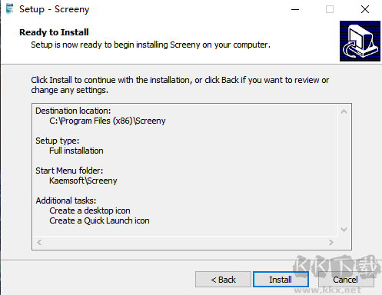Click the Ready to Install heading

54,32
